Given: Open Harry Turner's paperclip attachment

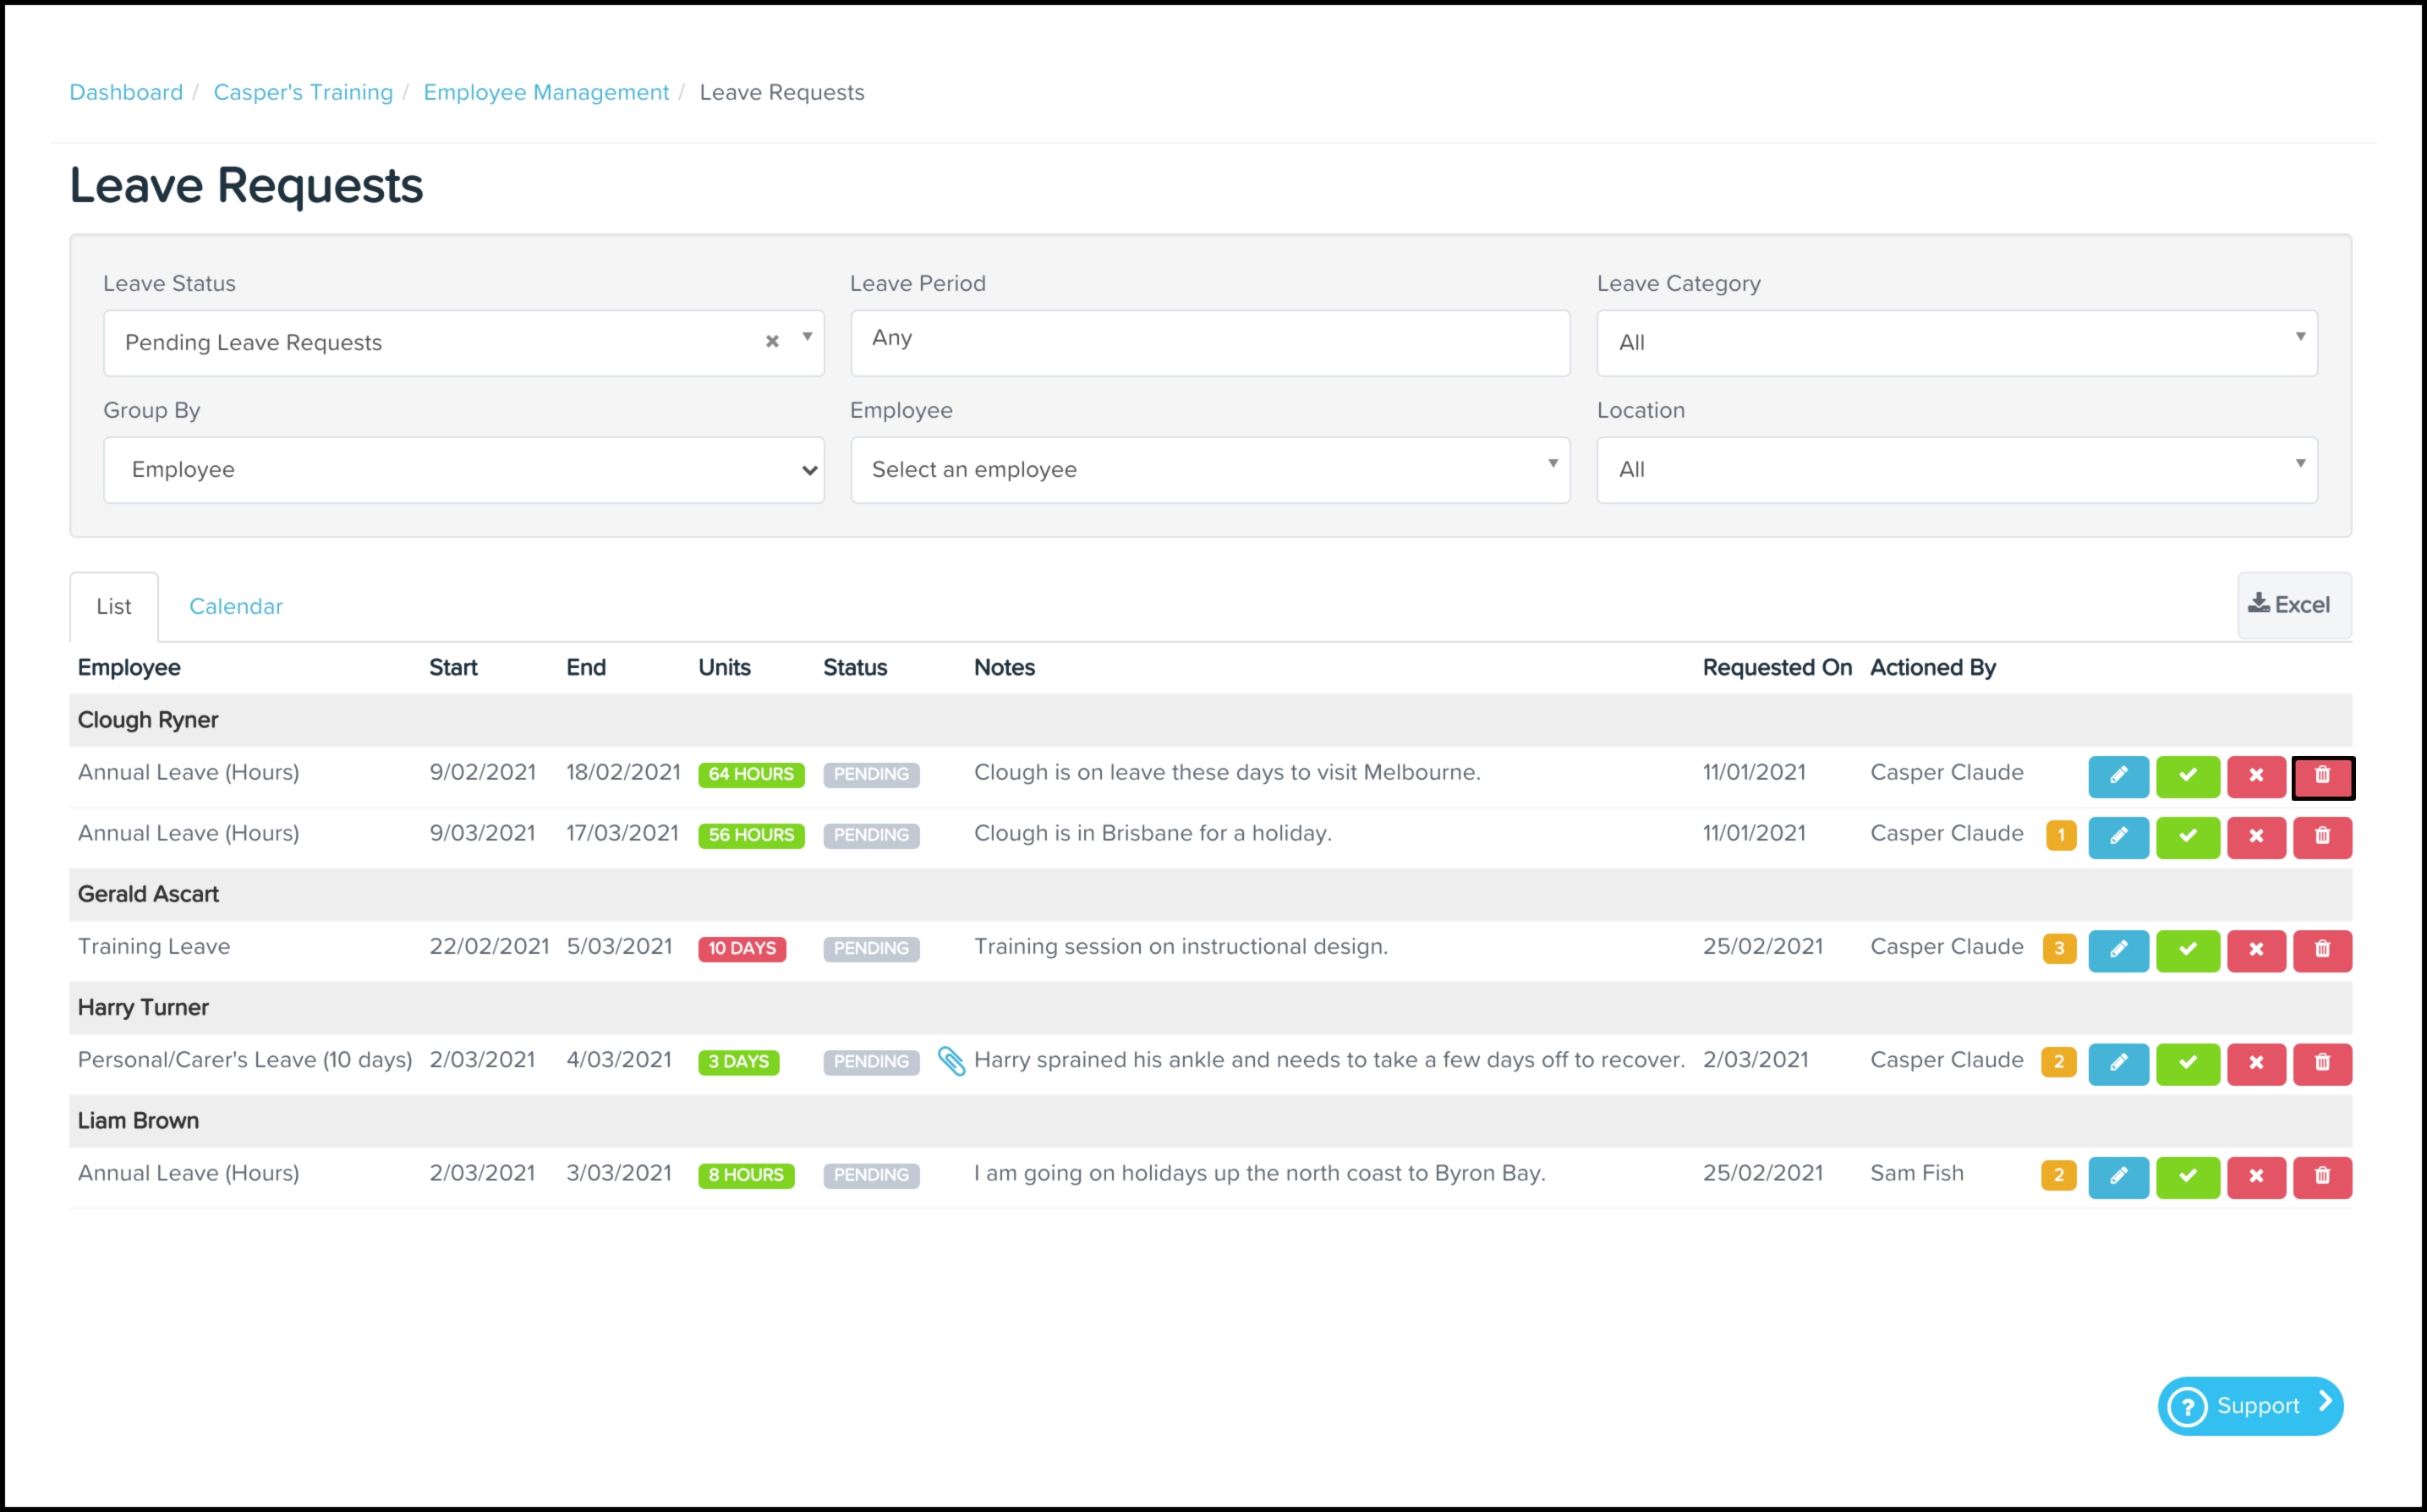Looking at the screenshot, I should (x=951, y=1061).
